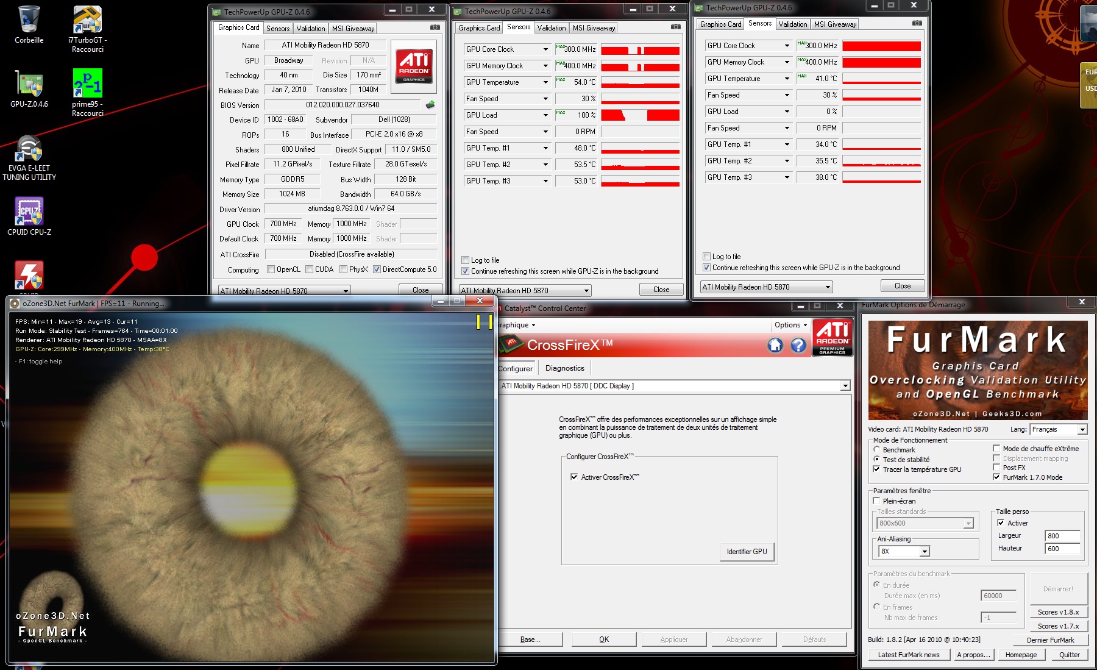Click OK in Catalyst Control Center
1097x670 pixels.
[x=604, y=640]
